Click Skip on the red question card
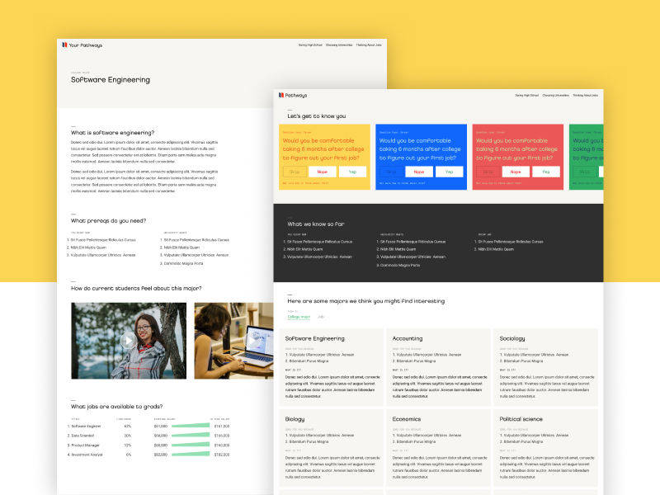This screenshot has height=495, width=660. (x=488, y=172)
